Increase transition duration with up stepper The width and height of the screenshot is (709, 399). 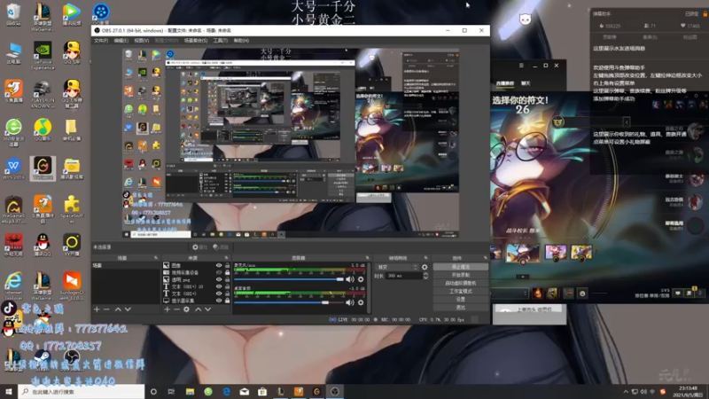[425, 274]
